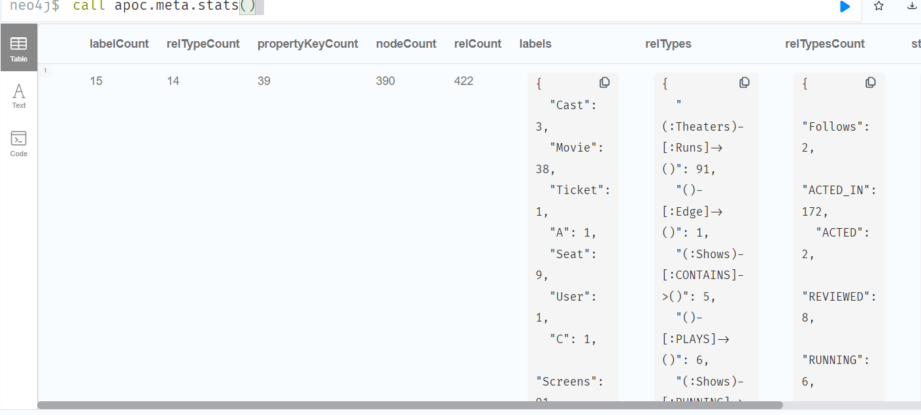Image resolution: width=921 pixels, height=415 pixels.
Task: Run the apoc.meta.stats query with the play icon
Action: [845, 7]
